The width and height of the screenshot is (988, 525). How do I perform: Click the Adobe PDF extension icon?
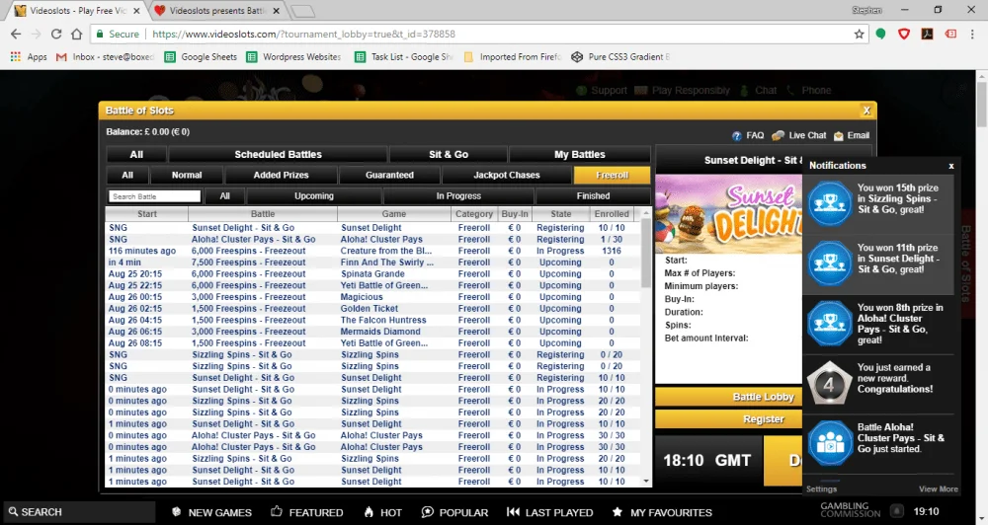[927, 34]
